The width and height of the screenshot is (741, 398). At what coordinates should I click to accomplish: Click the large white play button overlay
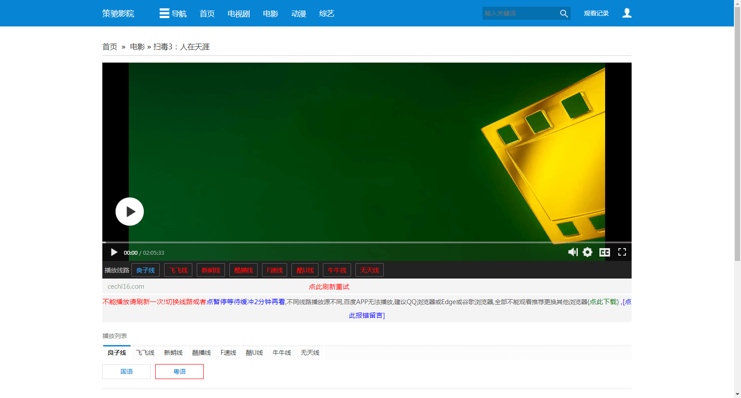coord(130,212)
